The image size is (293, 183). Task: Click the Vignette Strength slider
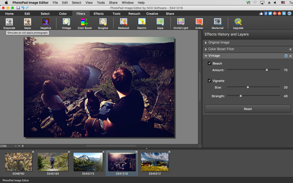tap(253, 96)
